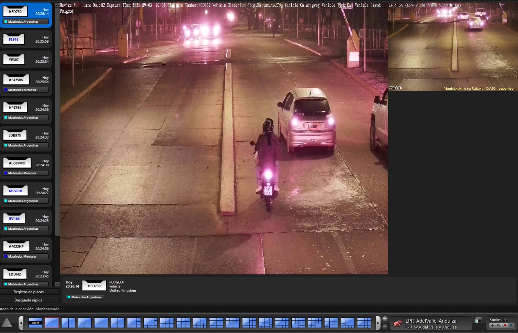Viewport: 518px width, 333px height.
Task: Open the bookmark search magnifier
Action: point(499,326)
